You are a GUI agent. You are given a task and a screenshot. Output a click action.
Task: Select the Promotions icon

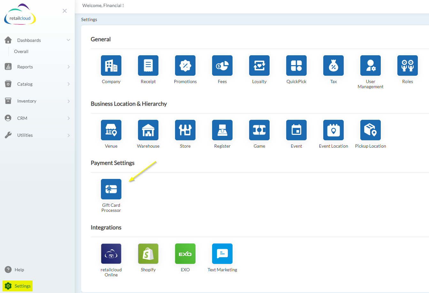[x=185, y=66]
